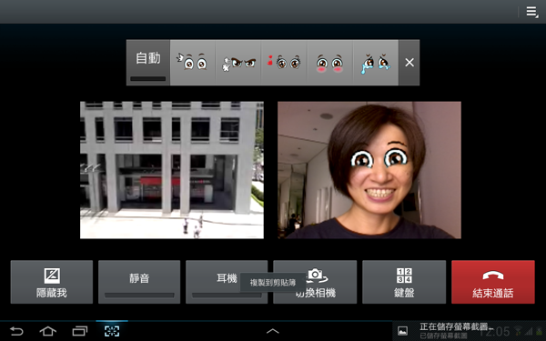Tap the system back arrow
546x341 pixels.
pos(16,331)
